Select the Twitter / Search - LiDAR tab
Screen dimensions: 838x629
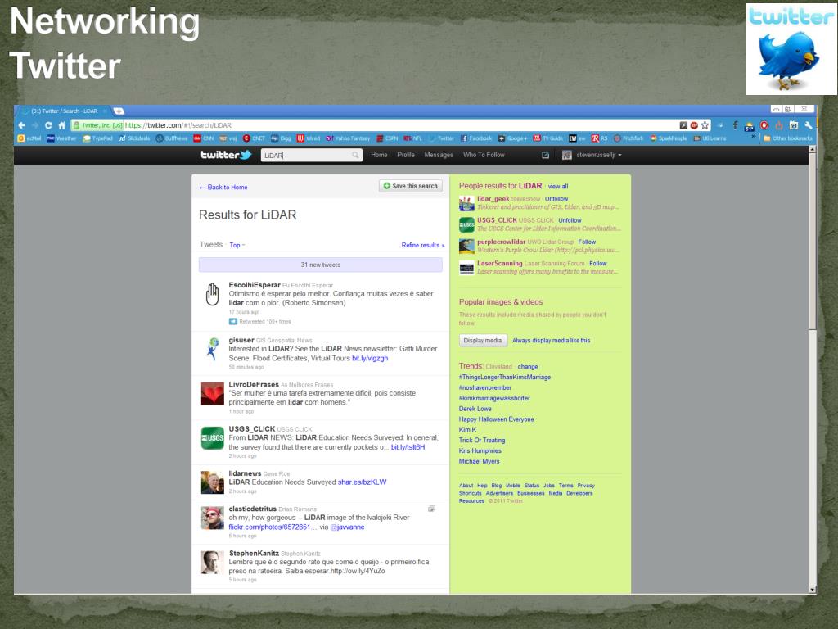(64, 111)
